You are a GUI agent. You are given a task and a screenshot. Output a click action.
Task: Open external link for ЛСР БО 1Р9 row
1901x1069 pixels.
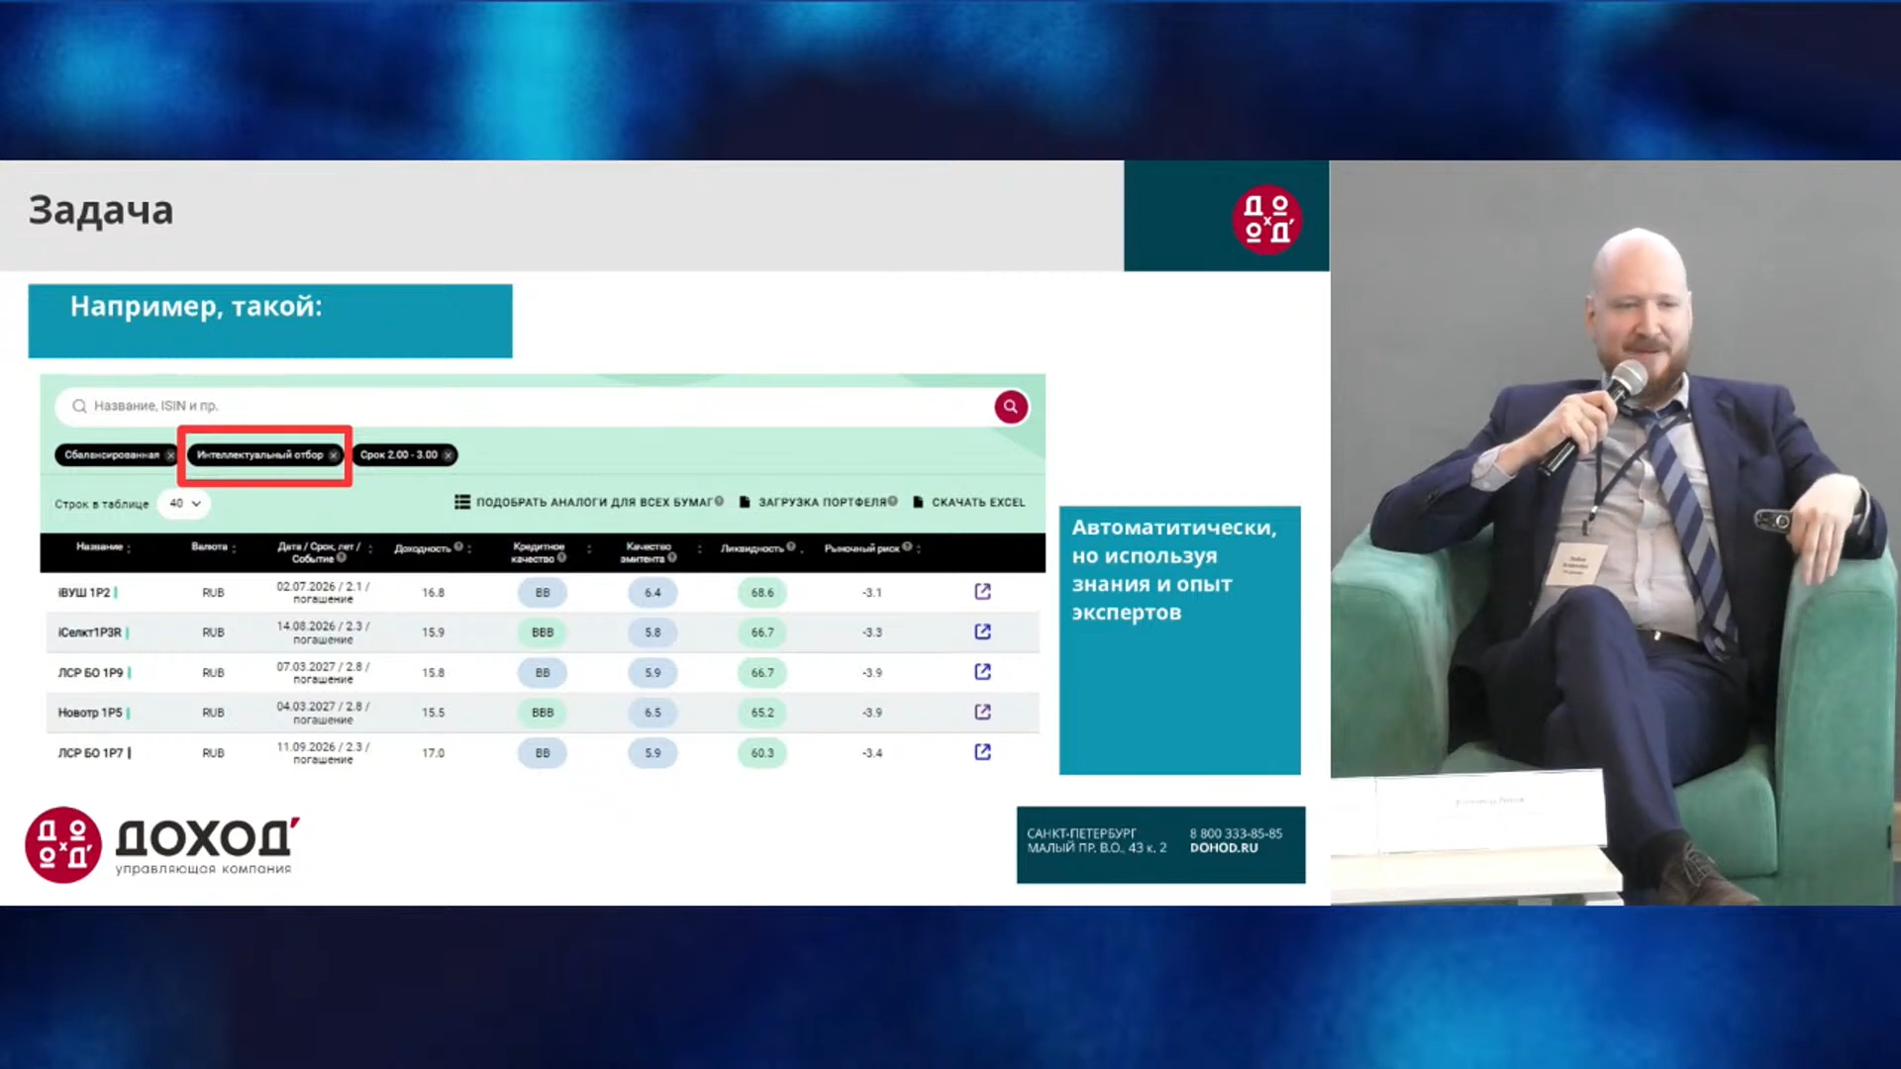(x=982, y=672)
